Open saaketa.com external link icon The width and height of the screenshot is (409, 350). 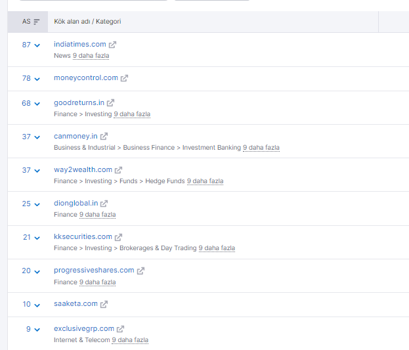[x=104, y=304]
